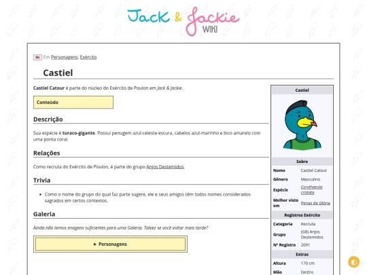Toggle dark mode with round yellow button

point(353,262)
